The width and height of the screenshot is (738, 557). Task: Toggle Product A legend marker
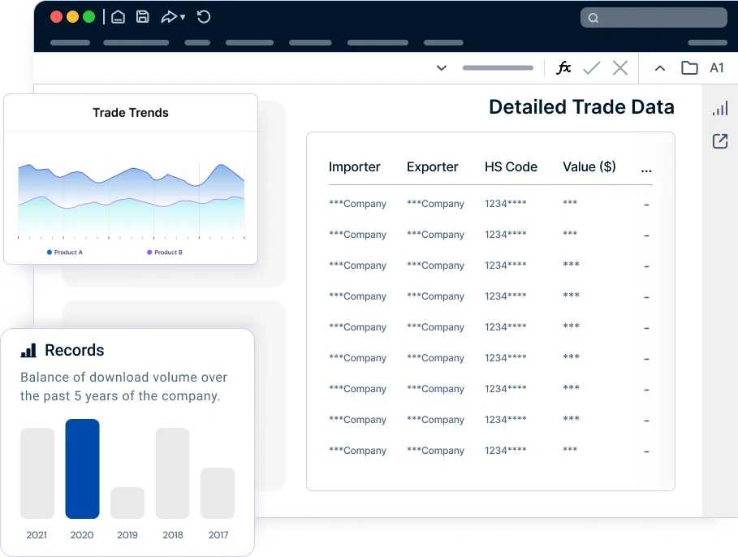50,253
